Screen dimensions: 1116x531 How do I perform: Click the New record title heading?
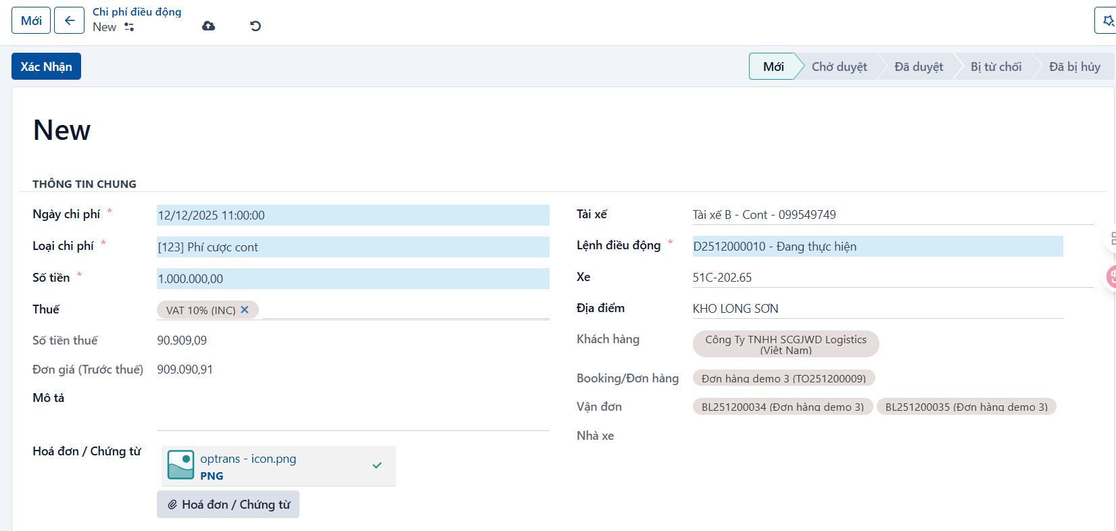62,130
